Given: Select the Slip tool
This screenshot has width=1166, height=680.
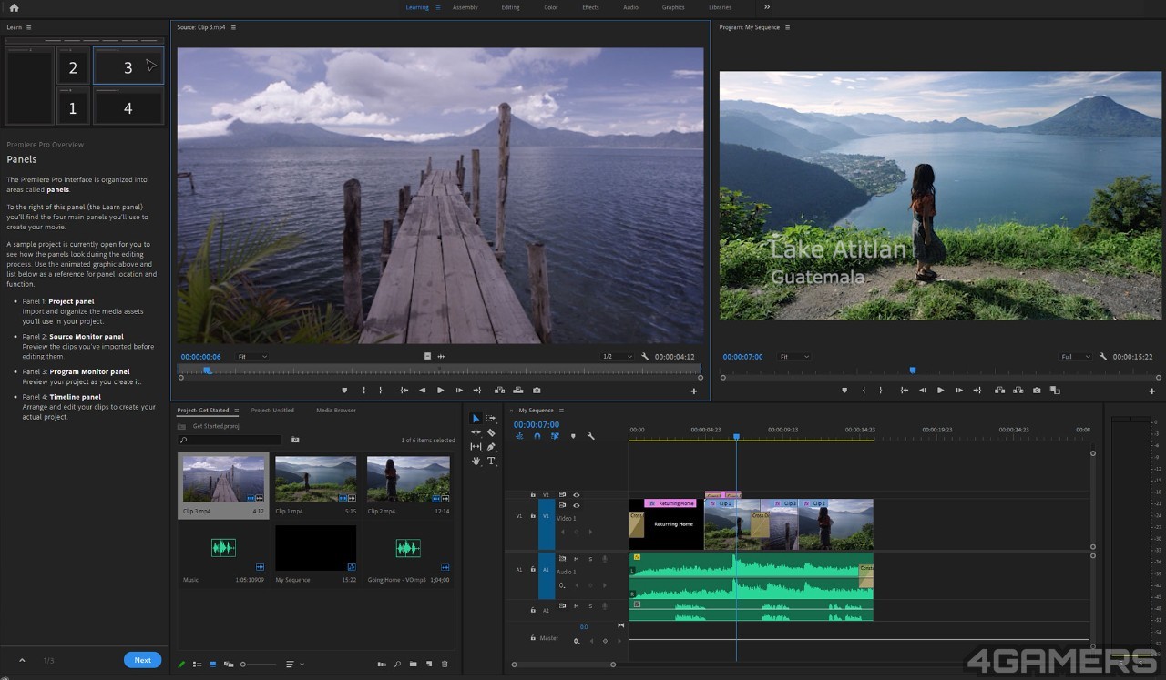Looking at the screenshot, I should [x=476, y=447].
